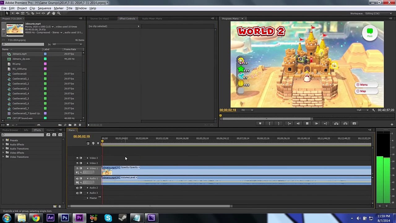
Task: Click Export Frame camera icon
Action: pos(354,124)
